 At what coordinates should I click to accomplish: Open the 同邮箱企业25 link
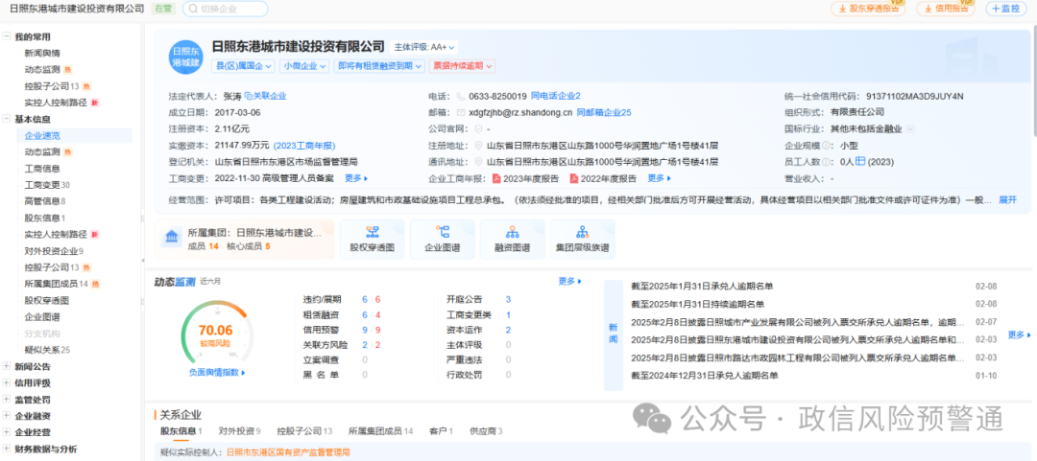tap(604, 113)
